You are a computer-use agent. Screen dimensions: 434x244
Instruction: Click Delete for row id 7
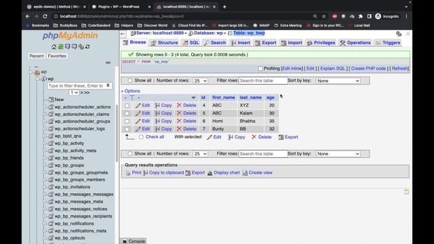pyautogui.click(x=186, y=129)
